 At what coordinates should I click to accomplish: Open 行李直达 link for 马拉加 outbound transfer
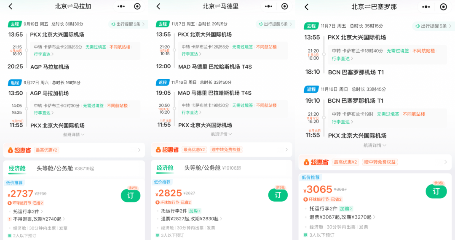click(43, 54)
